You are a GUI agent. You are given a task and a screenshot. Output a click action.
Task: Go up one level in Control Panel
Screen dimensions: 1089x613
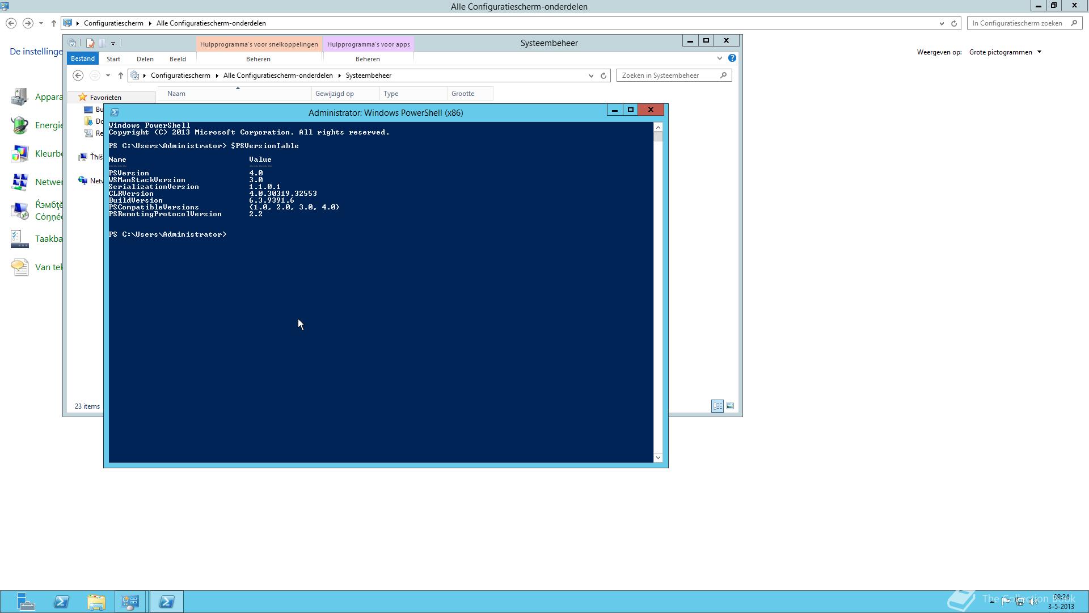53,23
